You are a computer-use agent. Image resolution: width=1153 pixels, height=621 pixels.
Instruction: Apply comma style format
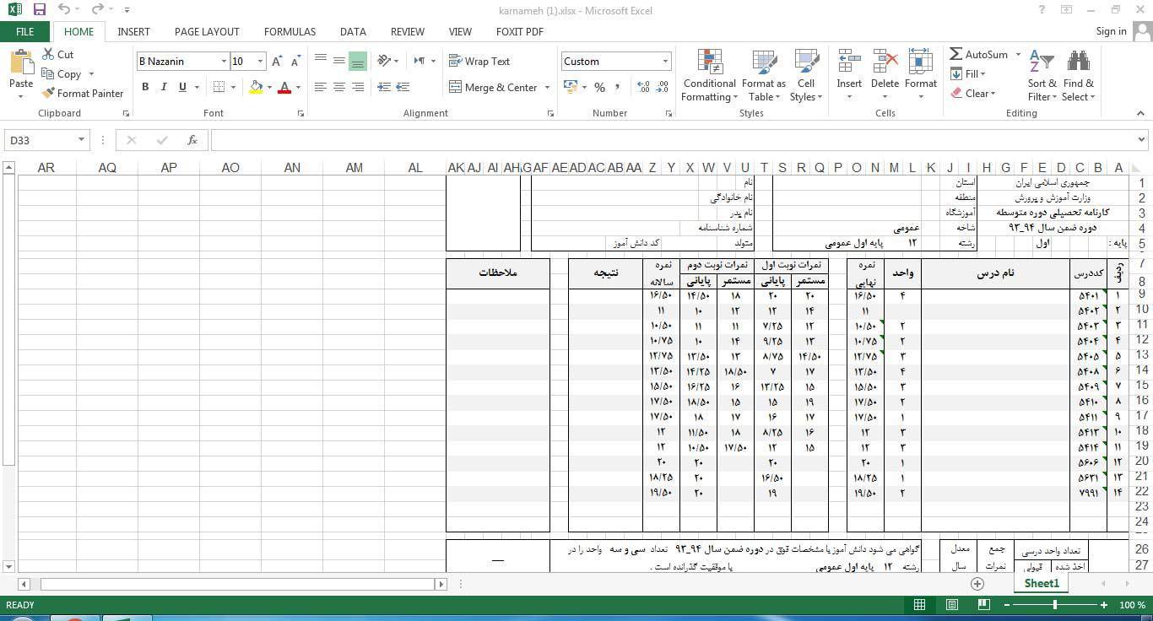[618, 87]
